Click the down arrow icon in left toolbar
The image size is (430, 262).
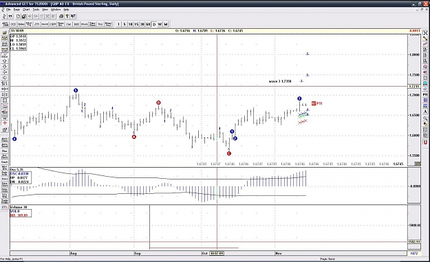coord(5,67)
